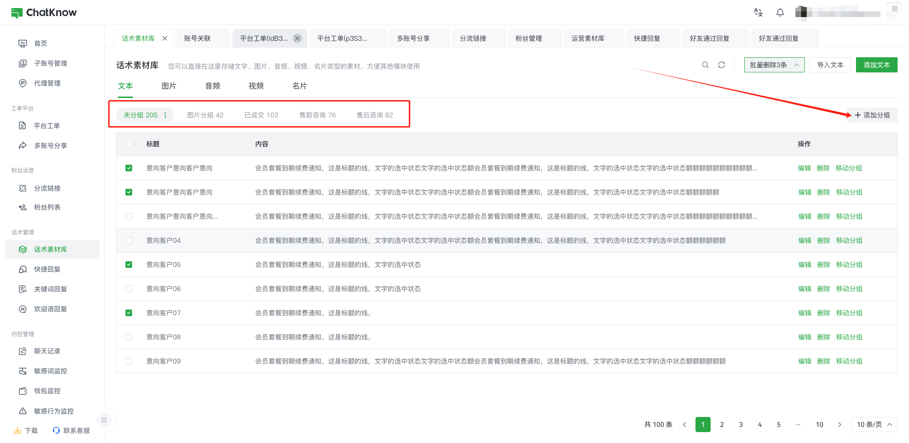This screenshot has width=909, height=443.
Task: Toggle the select-all checkbox in table header
Action: pos(129,144)
